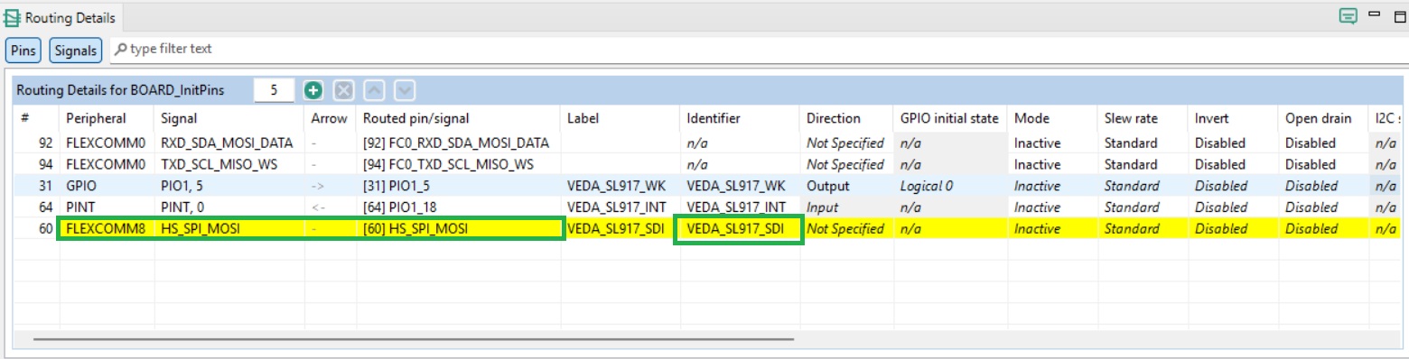The image size is (1409, 359).
Task: Open GPIO initial state Logical 0 cell
Action: [x=951, y=186]
